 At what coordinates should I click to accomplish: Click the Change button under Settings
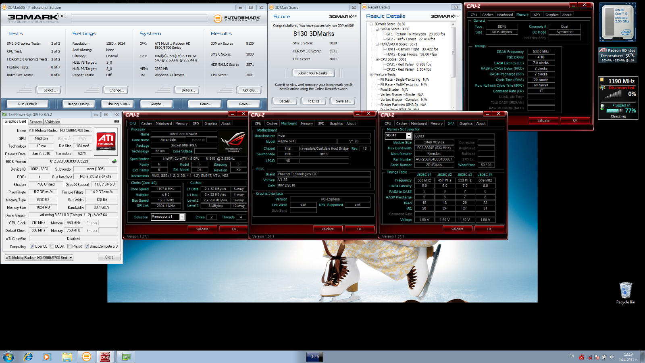tap(116, 90)
